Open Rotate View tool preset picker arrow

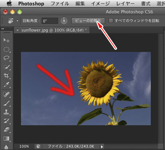(17, 21)
